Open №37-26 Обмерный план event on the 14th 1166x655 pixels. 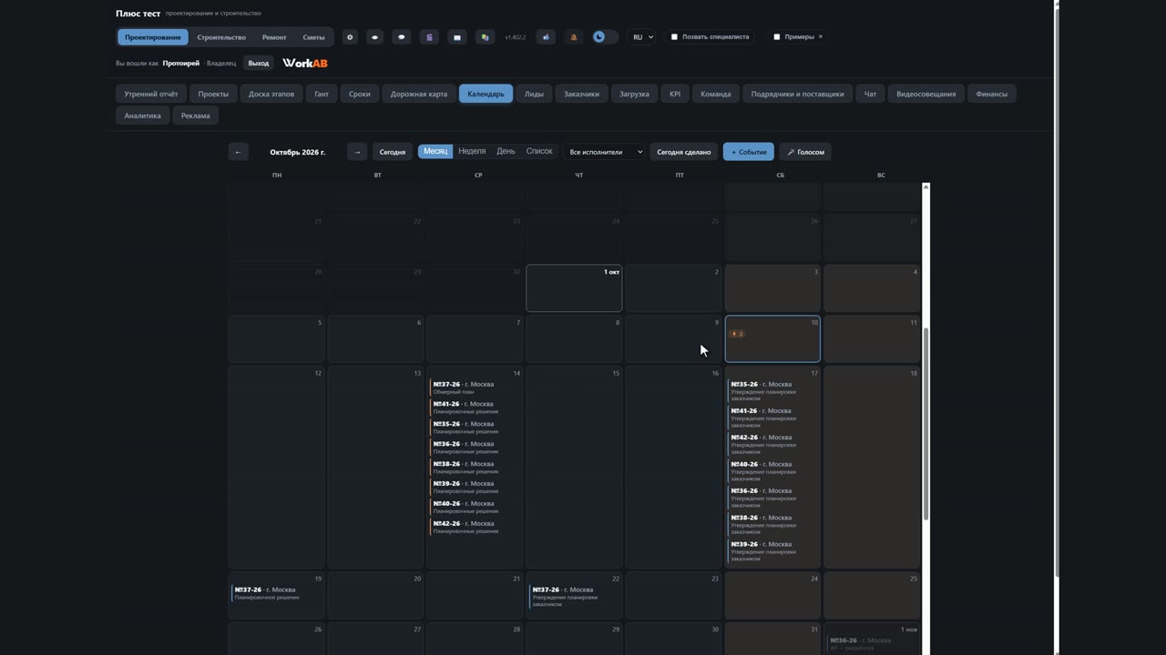476,388
